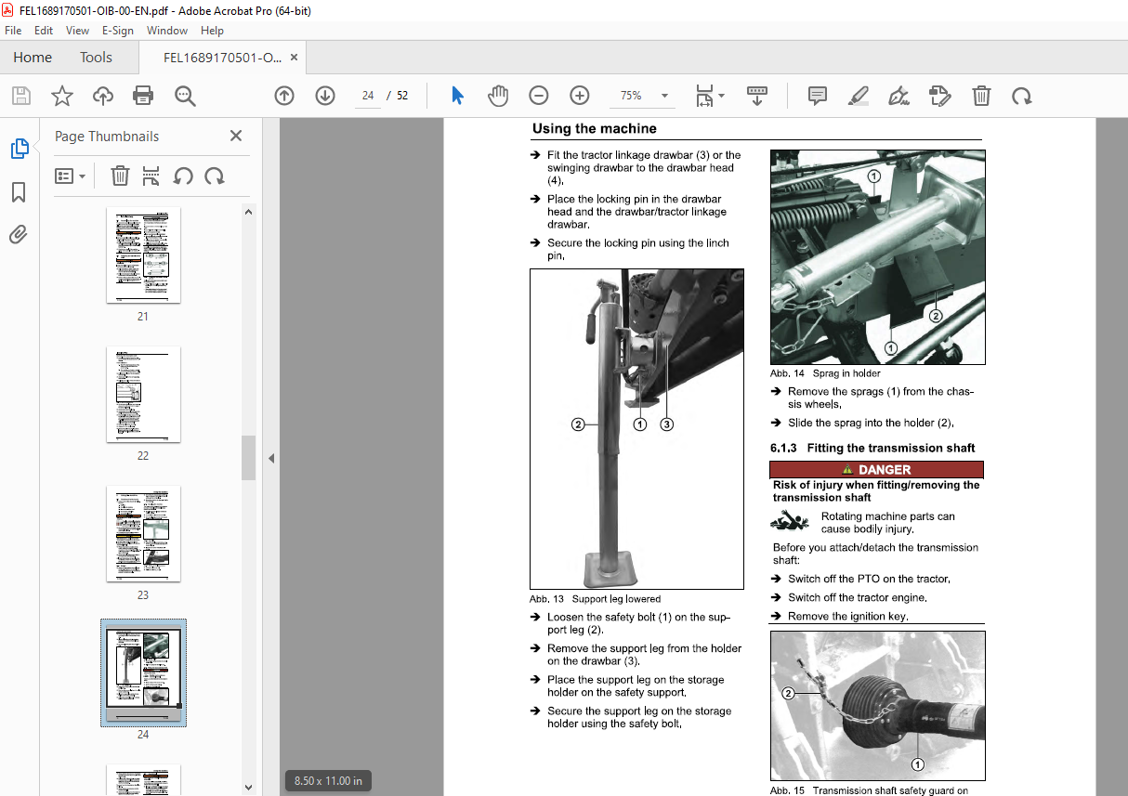
Task: Print the document
Action: click(x=143, y=96)
